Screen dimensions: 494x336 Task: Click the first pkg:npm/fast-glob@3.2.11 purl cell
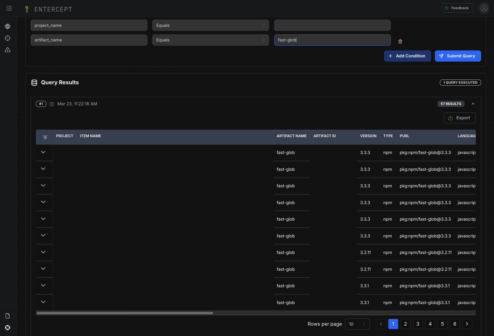pyautogui.click(x=426, y=253)
